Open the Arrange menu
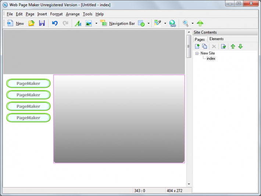261x196 pixels. click(x=73, y=14)
